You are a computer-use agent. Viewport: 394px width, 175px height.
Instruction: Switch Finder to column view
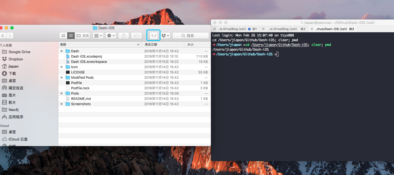[x=78, y=36]
